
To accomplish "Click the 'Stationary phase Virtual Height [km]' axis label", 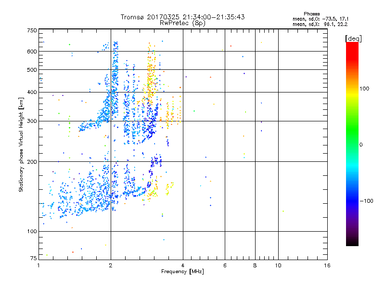I will tap(21, 144).
